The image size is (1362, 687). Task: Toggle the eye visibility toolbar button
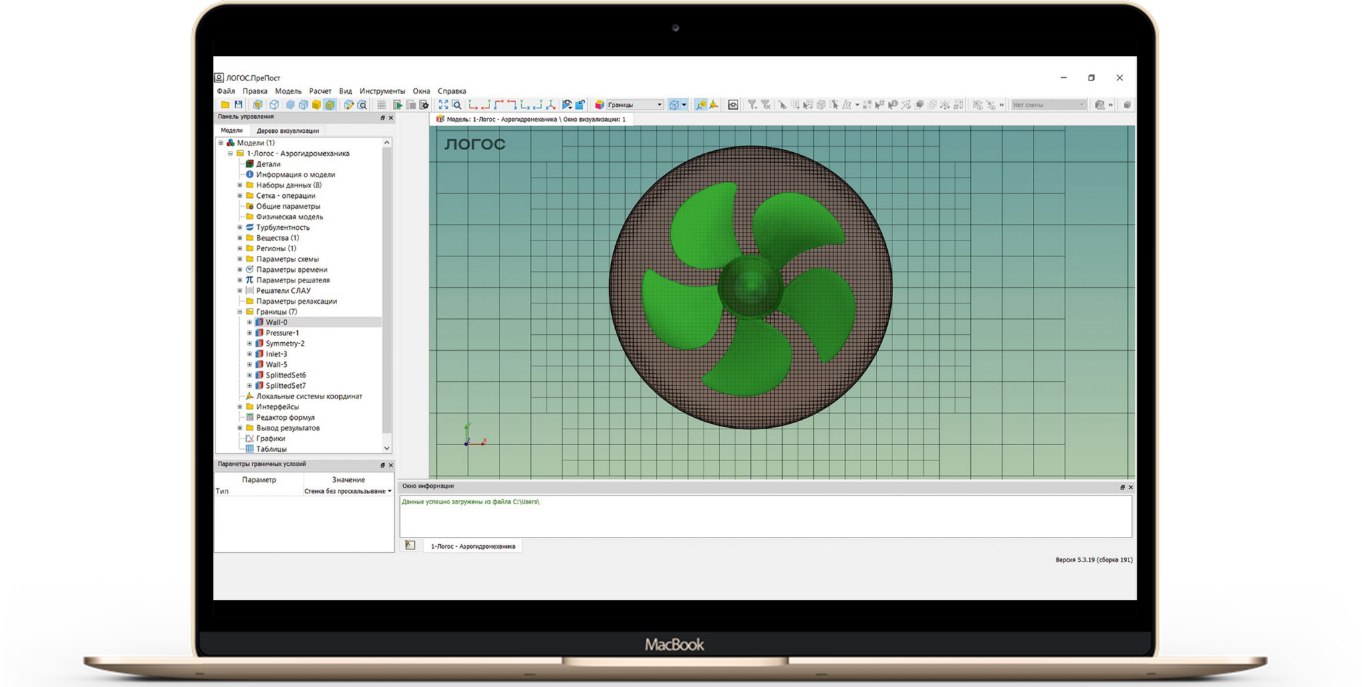733,105
